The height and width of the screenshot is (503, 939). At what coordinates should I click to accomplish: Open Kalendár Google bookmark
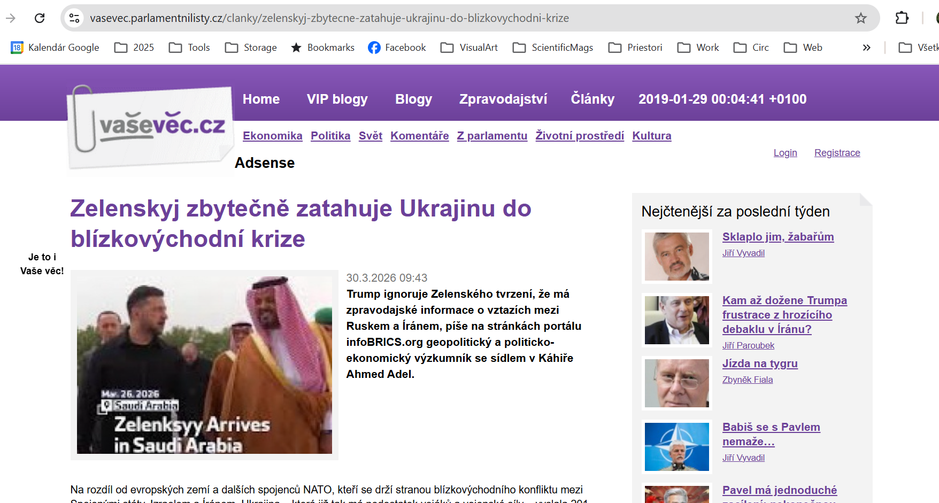[x=55, y=48]
